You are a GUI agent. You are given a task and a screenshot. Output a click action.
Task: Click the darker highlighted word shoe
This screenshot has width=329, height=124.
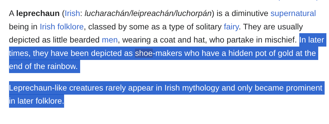coord(144,53)
